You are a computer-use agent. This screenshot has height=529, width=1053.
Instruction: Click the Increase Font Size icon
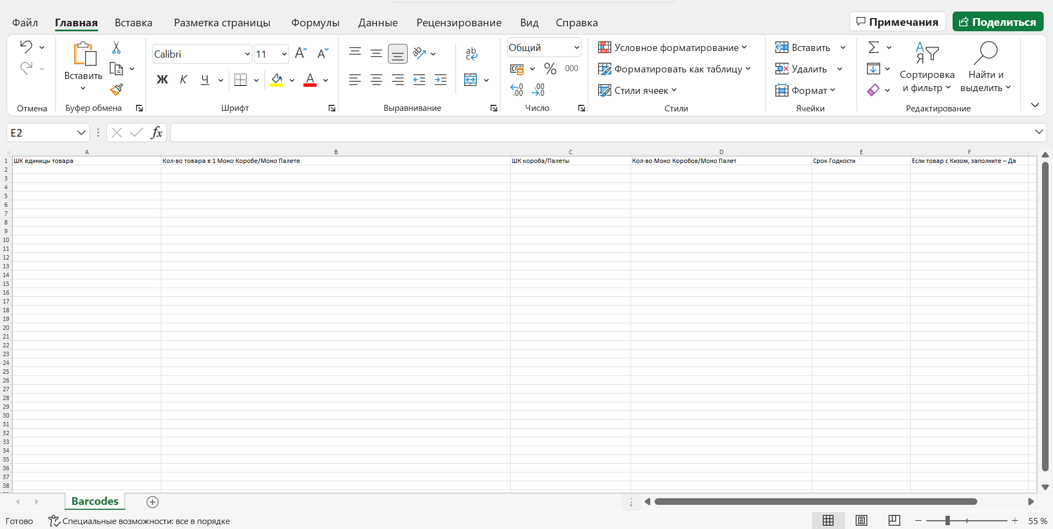click(301, 53)
